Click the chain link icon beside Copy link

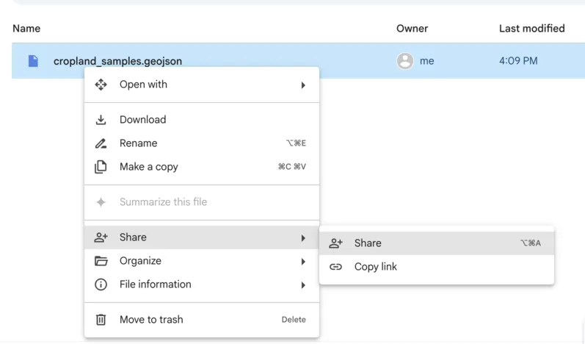(x=336, y=267)
